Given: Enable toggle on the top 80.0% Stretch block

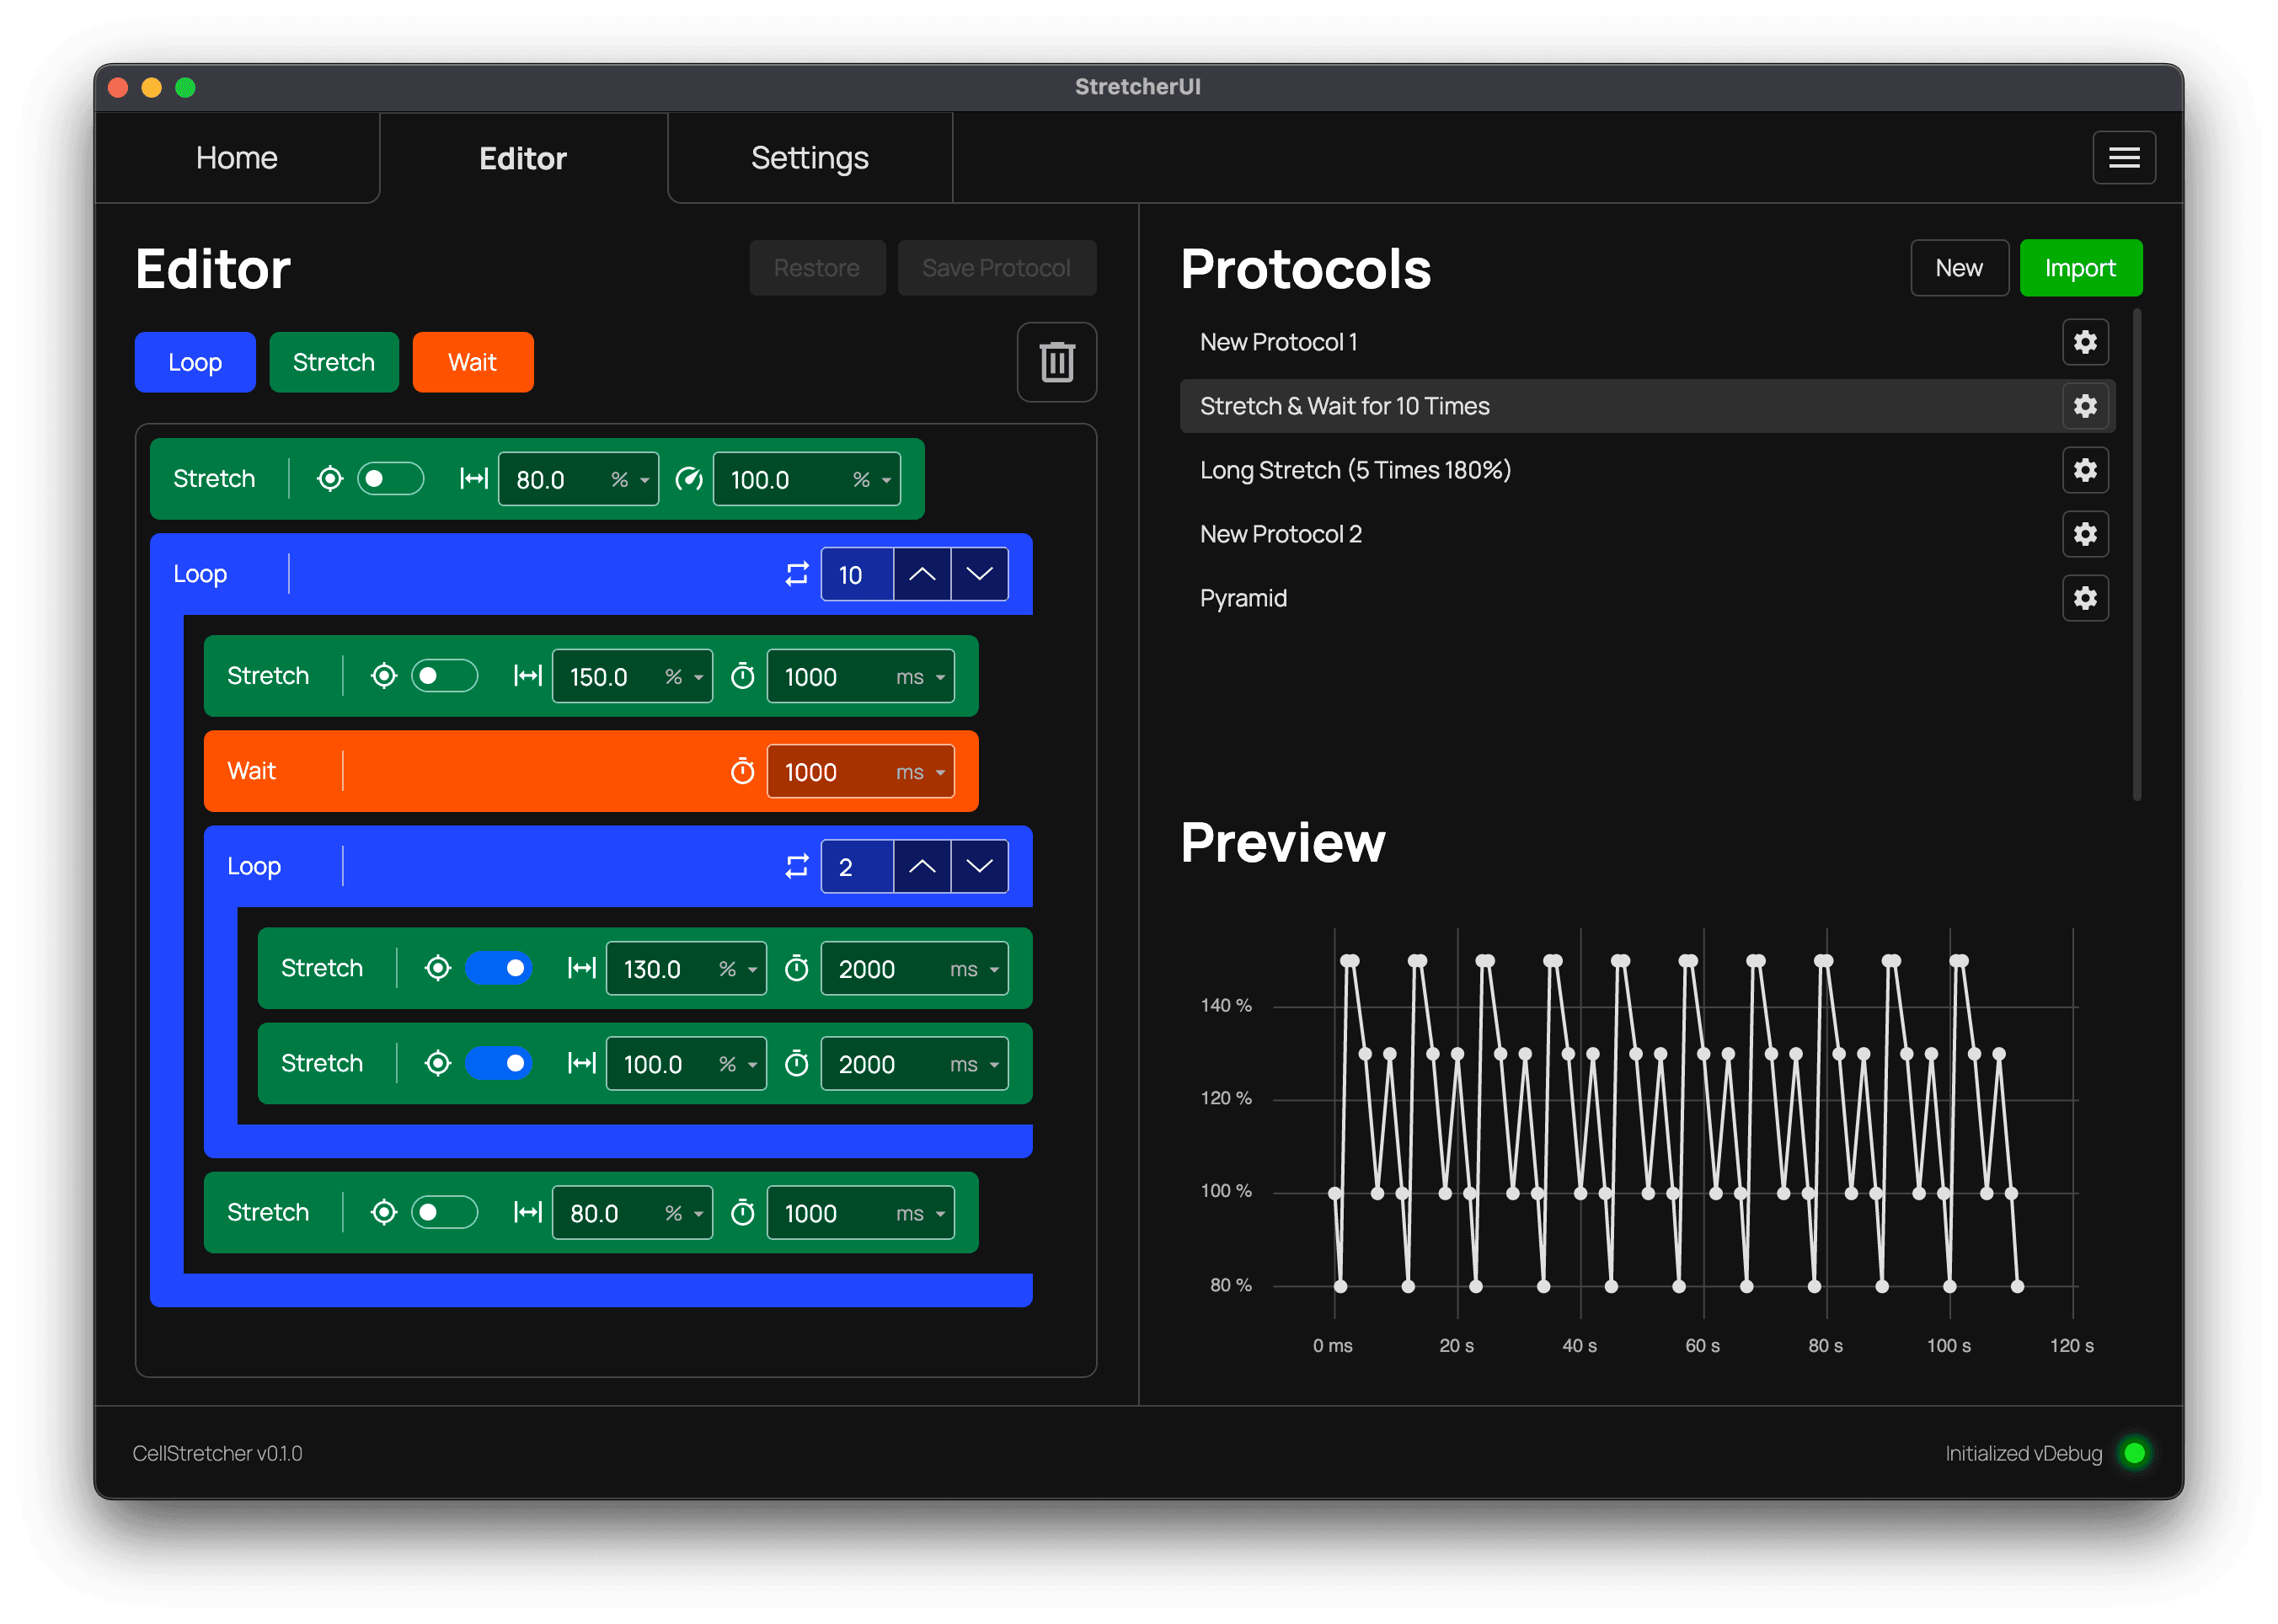Looking at the screenshot, I should (391, 479).
